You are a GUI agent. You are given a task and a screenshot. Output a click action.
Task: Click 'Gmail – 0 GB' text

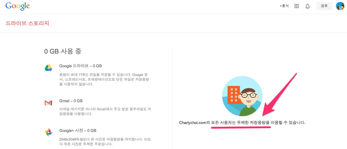pyautogui.click(x=71, y=101)
